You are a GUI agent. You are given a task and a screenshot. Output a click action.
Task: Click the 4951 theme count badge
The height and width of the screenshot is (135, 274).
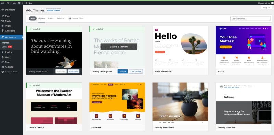(x=33, y=19)
